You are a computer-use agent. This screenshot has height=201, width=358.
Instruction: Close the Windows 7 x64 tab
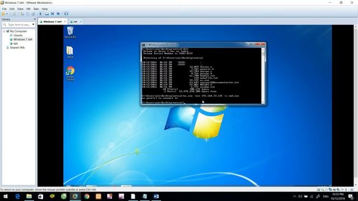(x=65, y=21)
